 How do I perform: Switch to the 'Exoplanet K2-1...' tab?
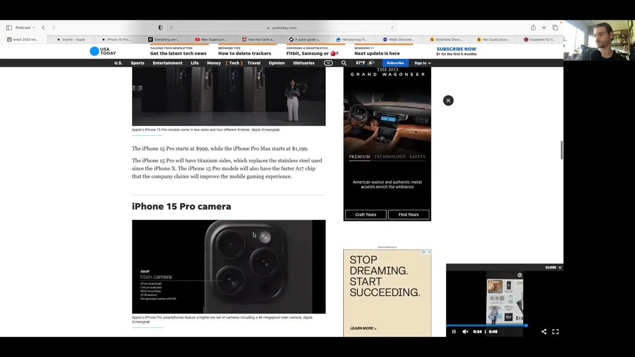point(541,39)
